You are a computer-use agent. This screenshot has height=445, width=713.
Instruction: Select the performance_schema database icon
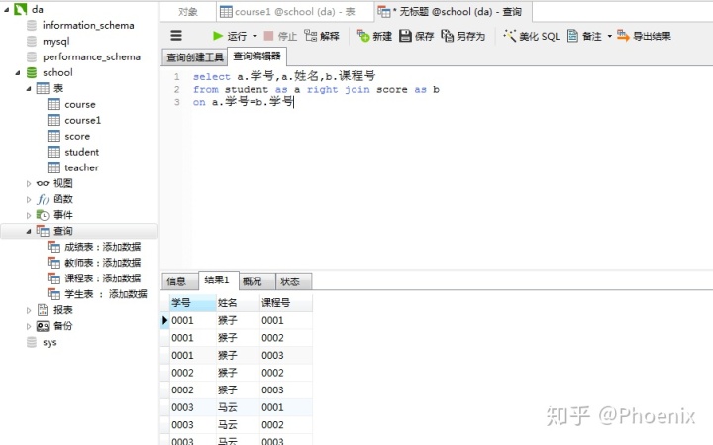[x=32, y=56]
